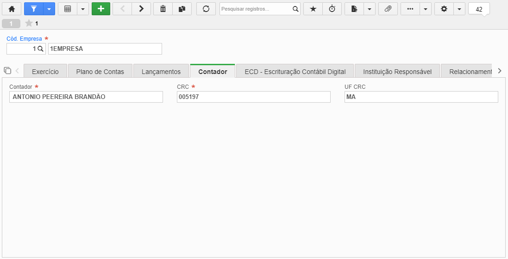Open the attachments paperclip icon

pyautogui.click(x=388, y=9)
